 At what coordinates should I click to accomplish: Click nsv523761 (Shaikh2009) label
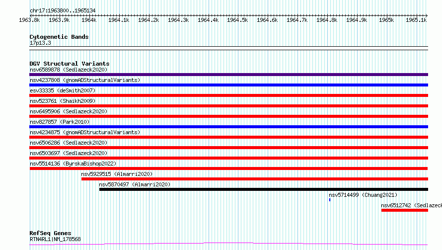pos(63,101)
